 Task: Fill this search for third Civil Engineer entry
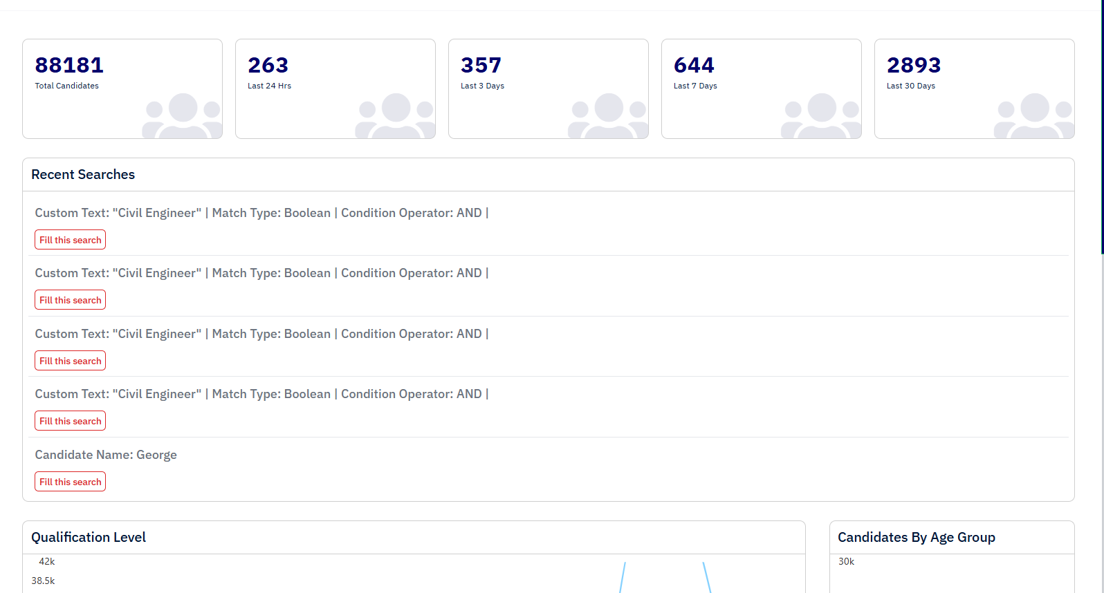(x=71, y=361)
